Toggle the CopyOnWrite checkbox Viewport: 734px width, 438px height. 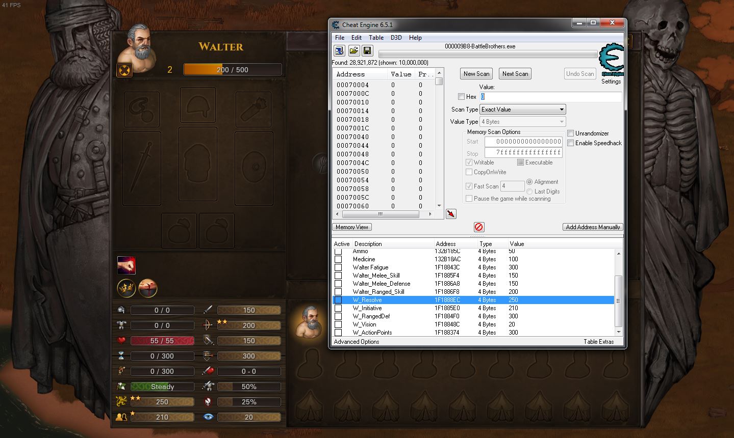click(x=469, y=172)
